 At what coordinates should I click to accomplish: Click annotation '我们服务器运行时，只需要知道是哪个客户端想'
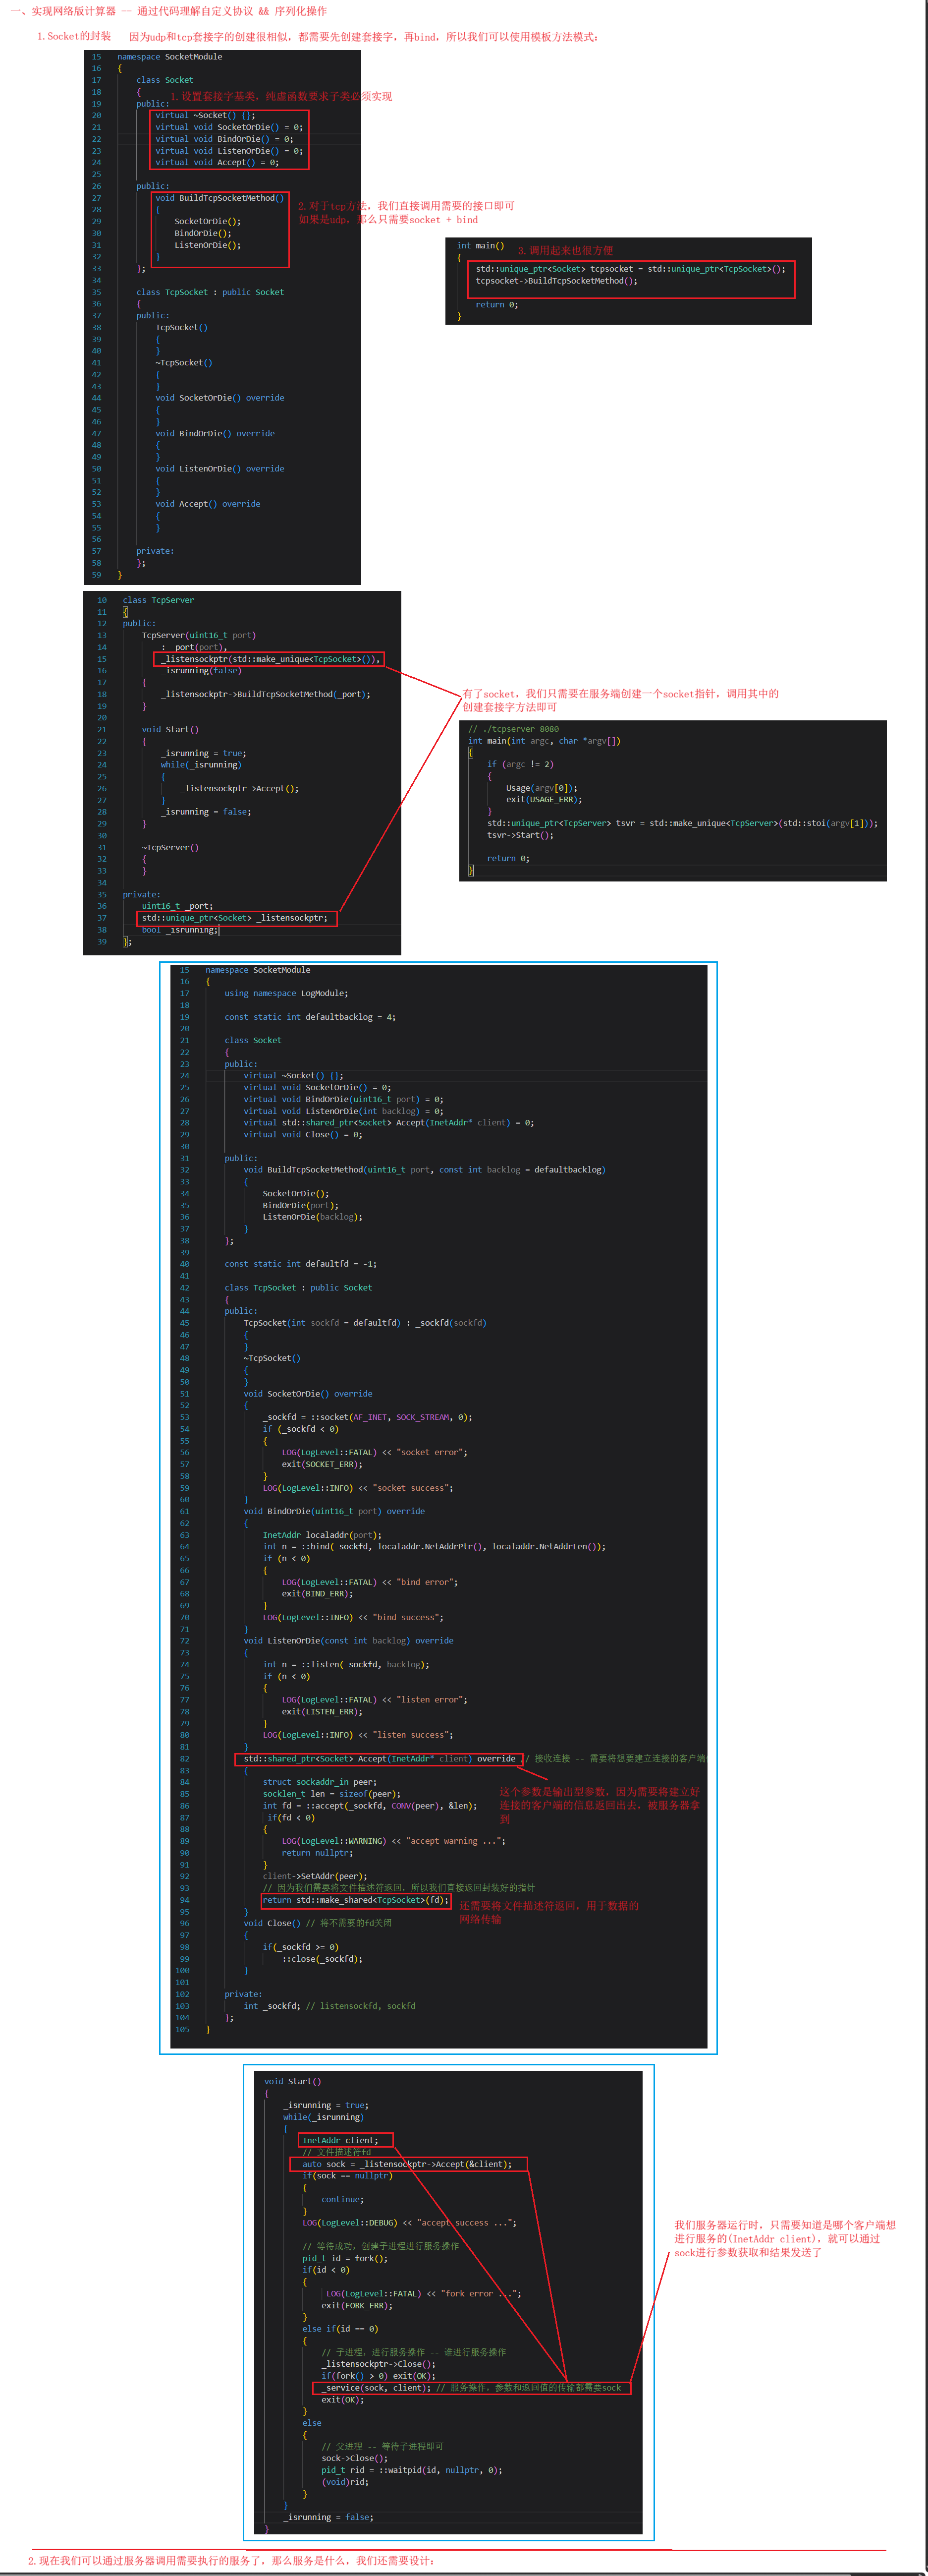[x=785, y=2226]
